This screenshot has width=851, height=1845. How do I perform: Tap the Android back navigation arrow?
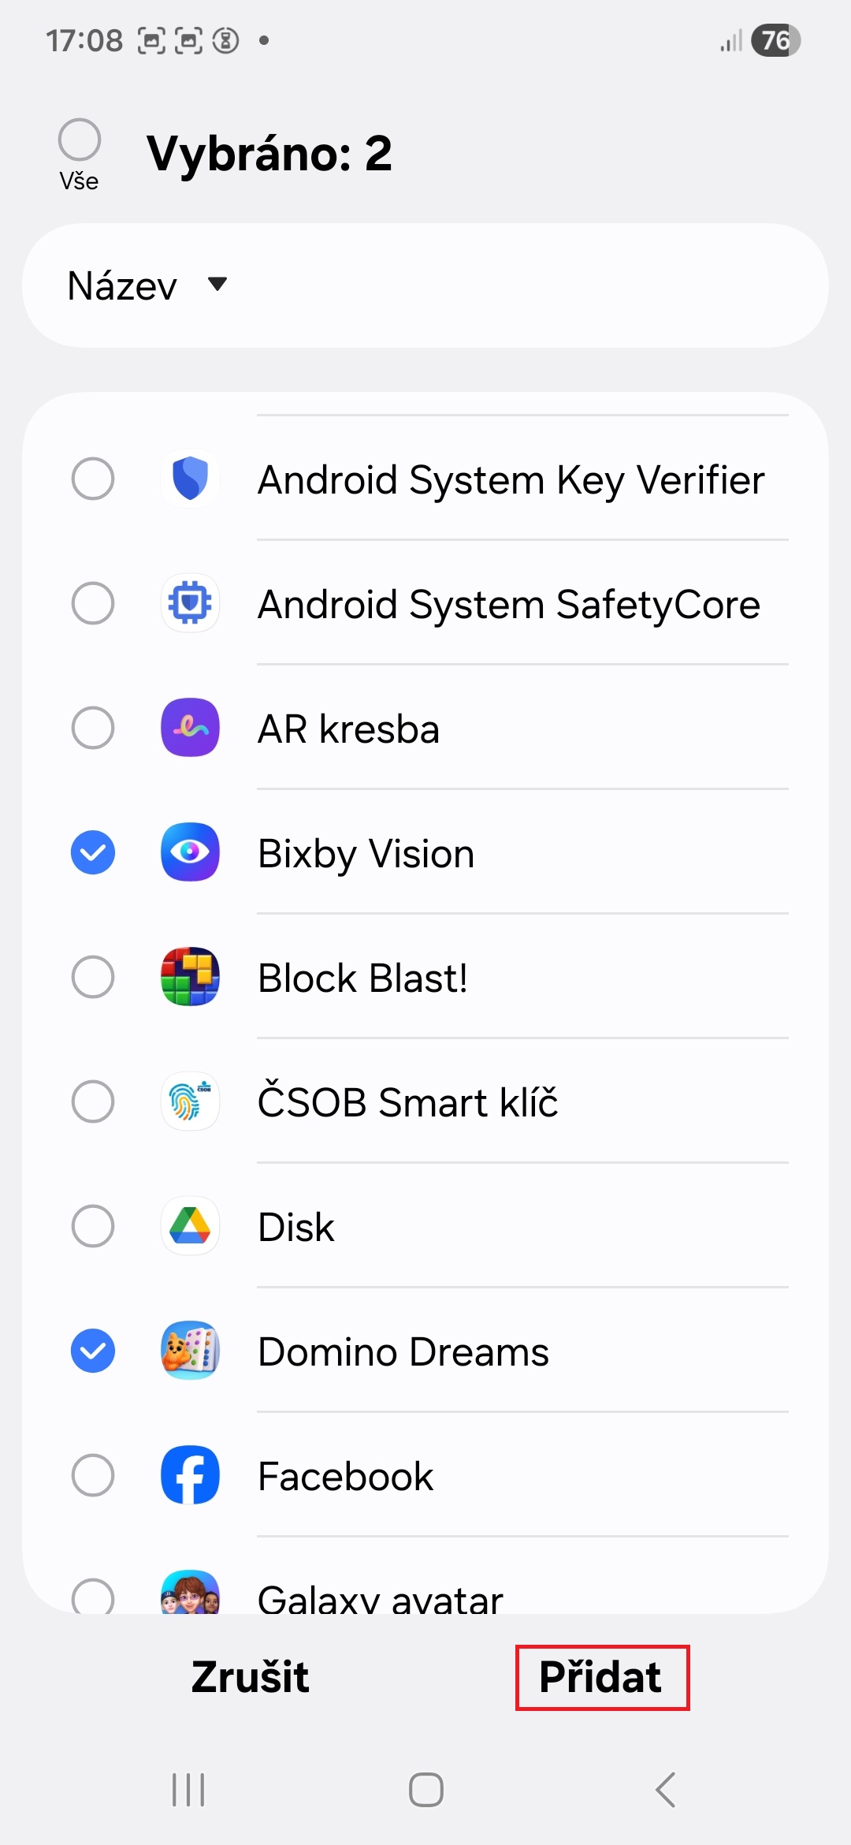(666, 1790)
